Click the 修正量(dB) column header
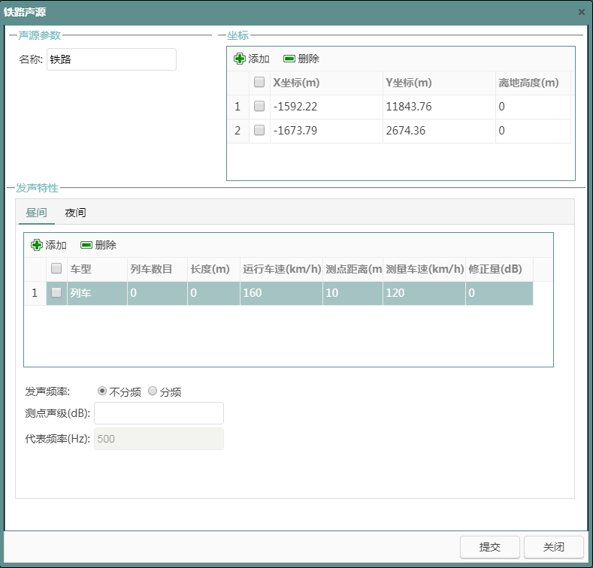This screenshot has height=568, width=593. click(499, 269)
